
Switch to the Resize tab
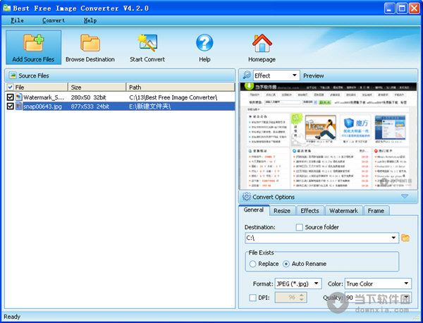click(x=282, y=211)
